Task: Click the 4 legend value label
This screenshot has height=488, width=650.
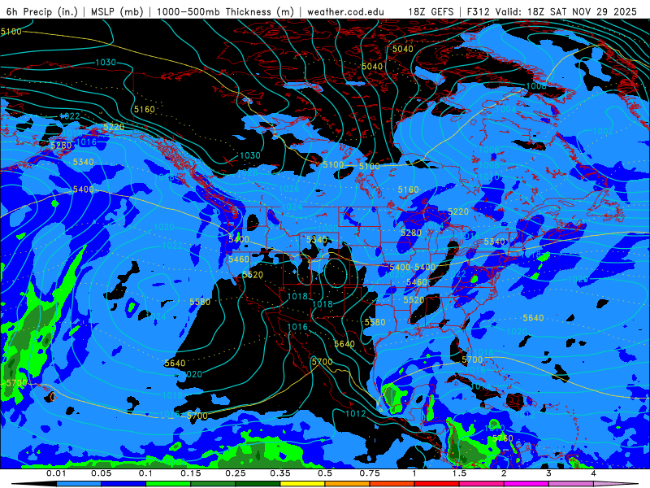Action: click(x=594, y=473)
